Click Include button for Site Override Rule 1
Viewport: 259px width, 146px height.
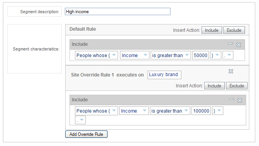pyautogui.click(x=214, y=86)
